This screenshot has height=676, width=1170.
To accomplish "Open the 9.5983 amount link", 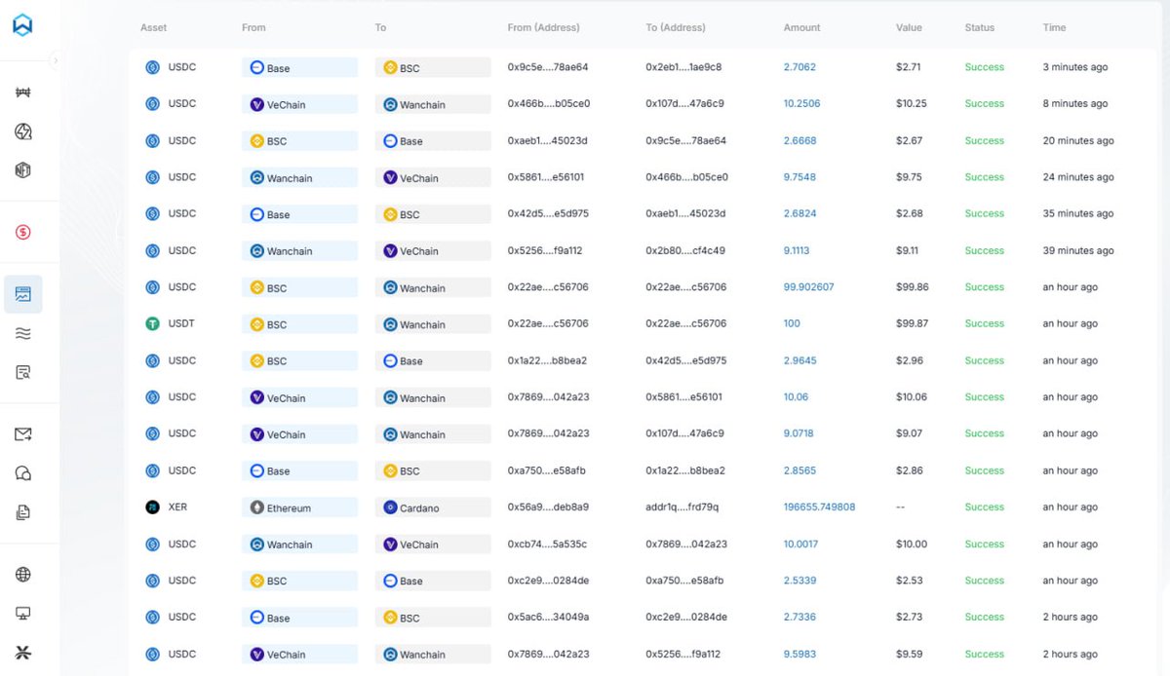I will [x=799, y=654].
